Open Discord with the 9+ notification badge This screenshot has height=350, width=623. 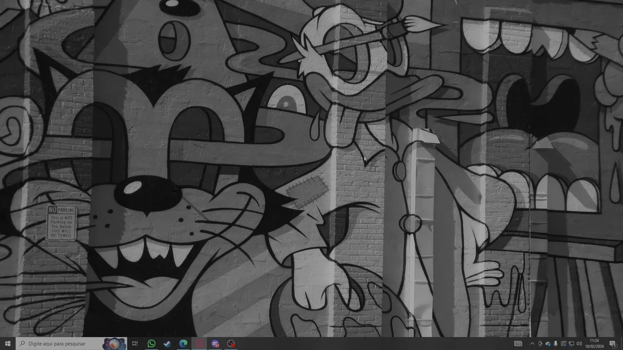215,344
